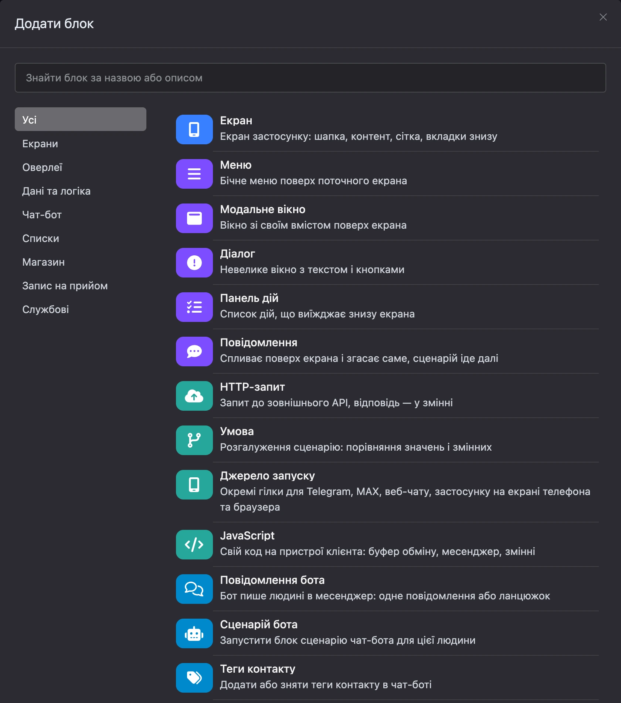621x703 pixels.
Task: Close the Додати блок dialog
Action: tap(603, 17)
